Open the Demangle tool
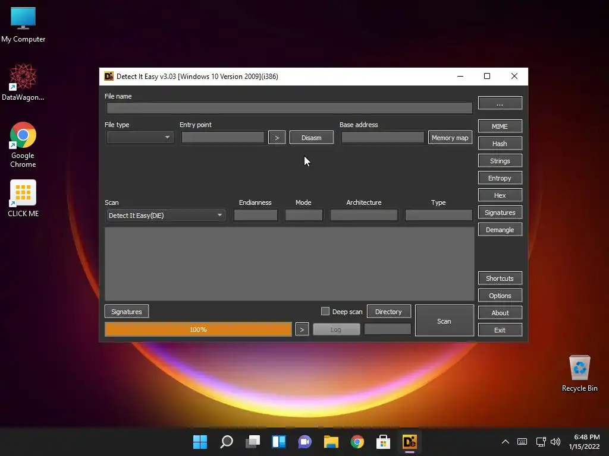 pyautogui.click(x=500, y=230)
